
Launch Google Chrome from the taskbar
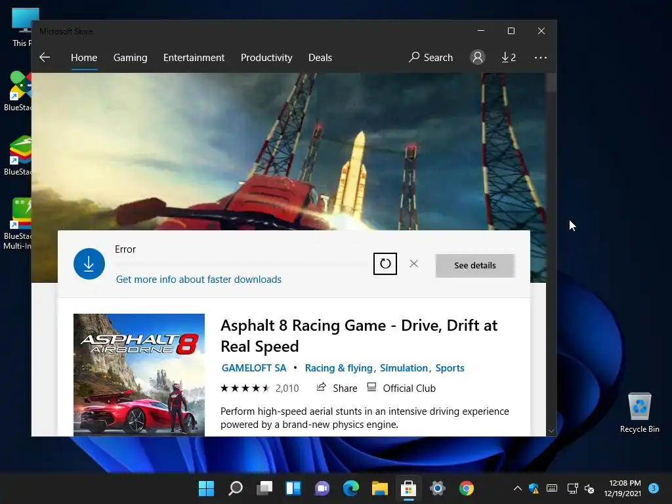[x=467, y=488]
